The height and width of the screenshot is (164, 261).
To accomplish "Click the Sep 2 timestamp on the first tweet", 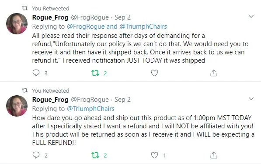I will (122, 17).
